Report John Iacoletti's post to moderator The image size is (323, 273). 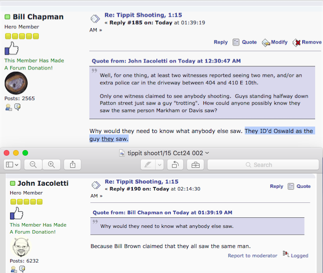click(x=252, y=256)
